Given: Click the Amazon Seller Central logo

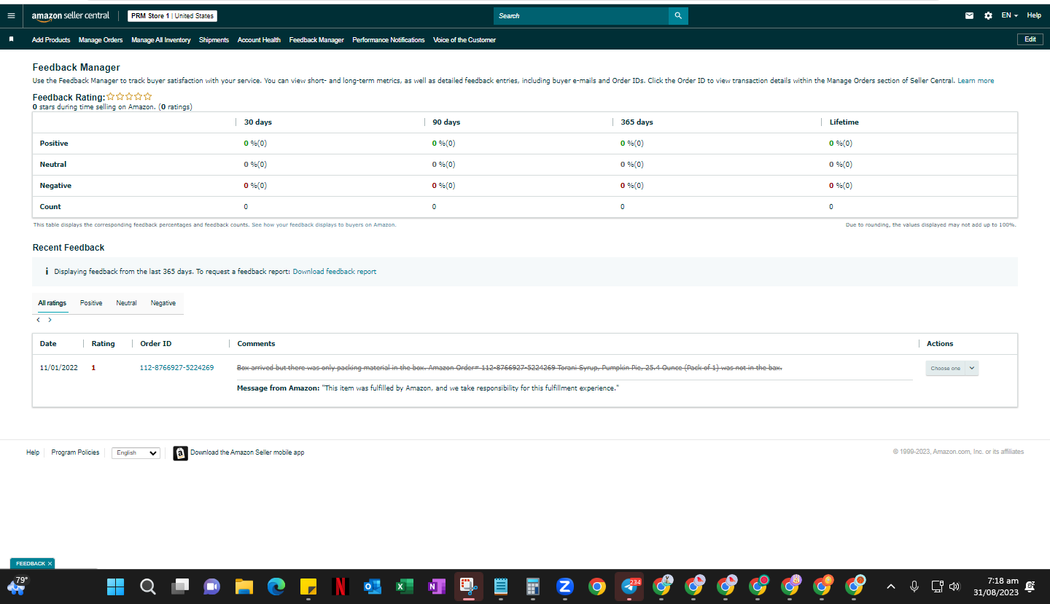Looking at the screenshot, I should tap(70, 15).
